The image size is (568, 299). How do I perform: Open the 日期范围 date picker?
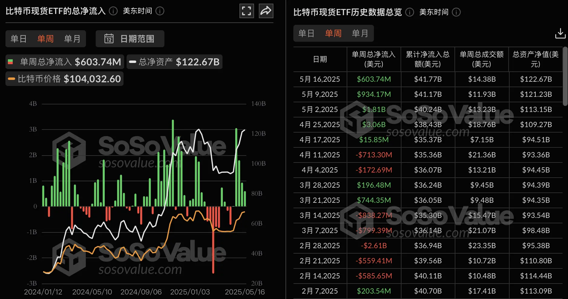(130, 39)
